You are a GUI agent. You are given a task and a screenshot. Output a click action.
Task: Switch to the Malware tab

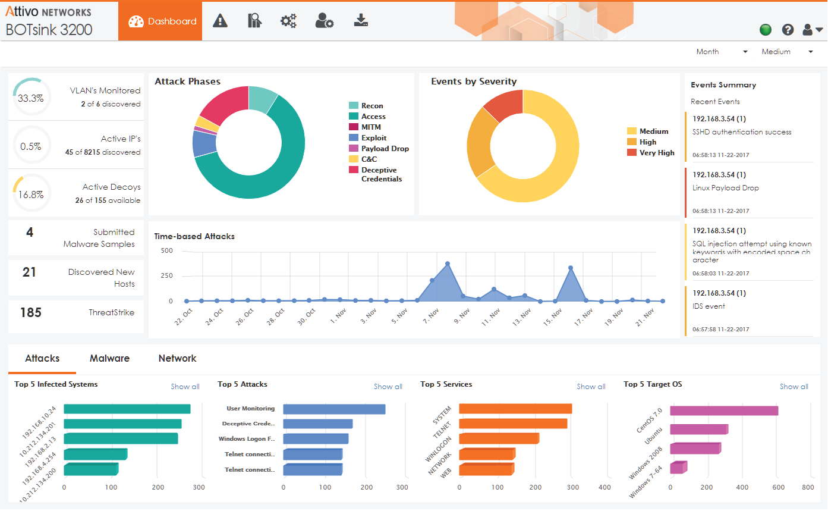[x=109, y=359]
